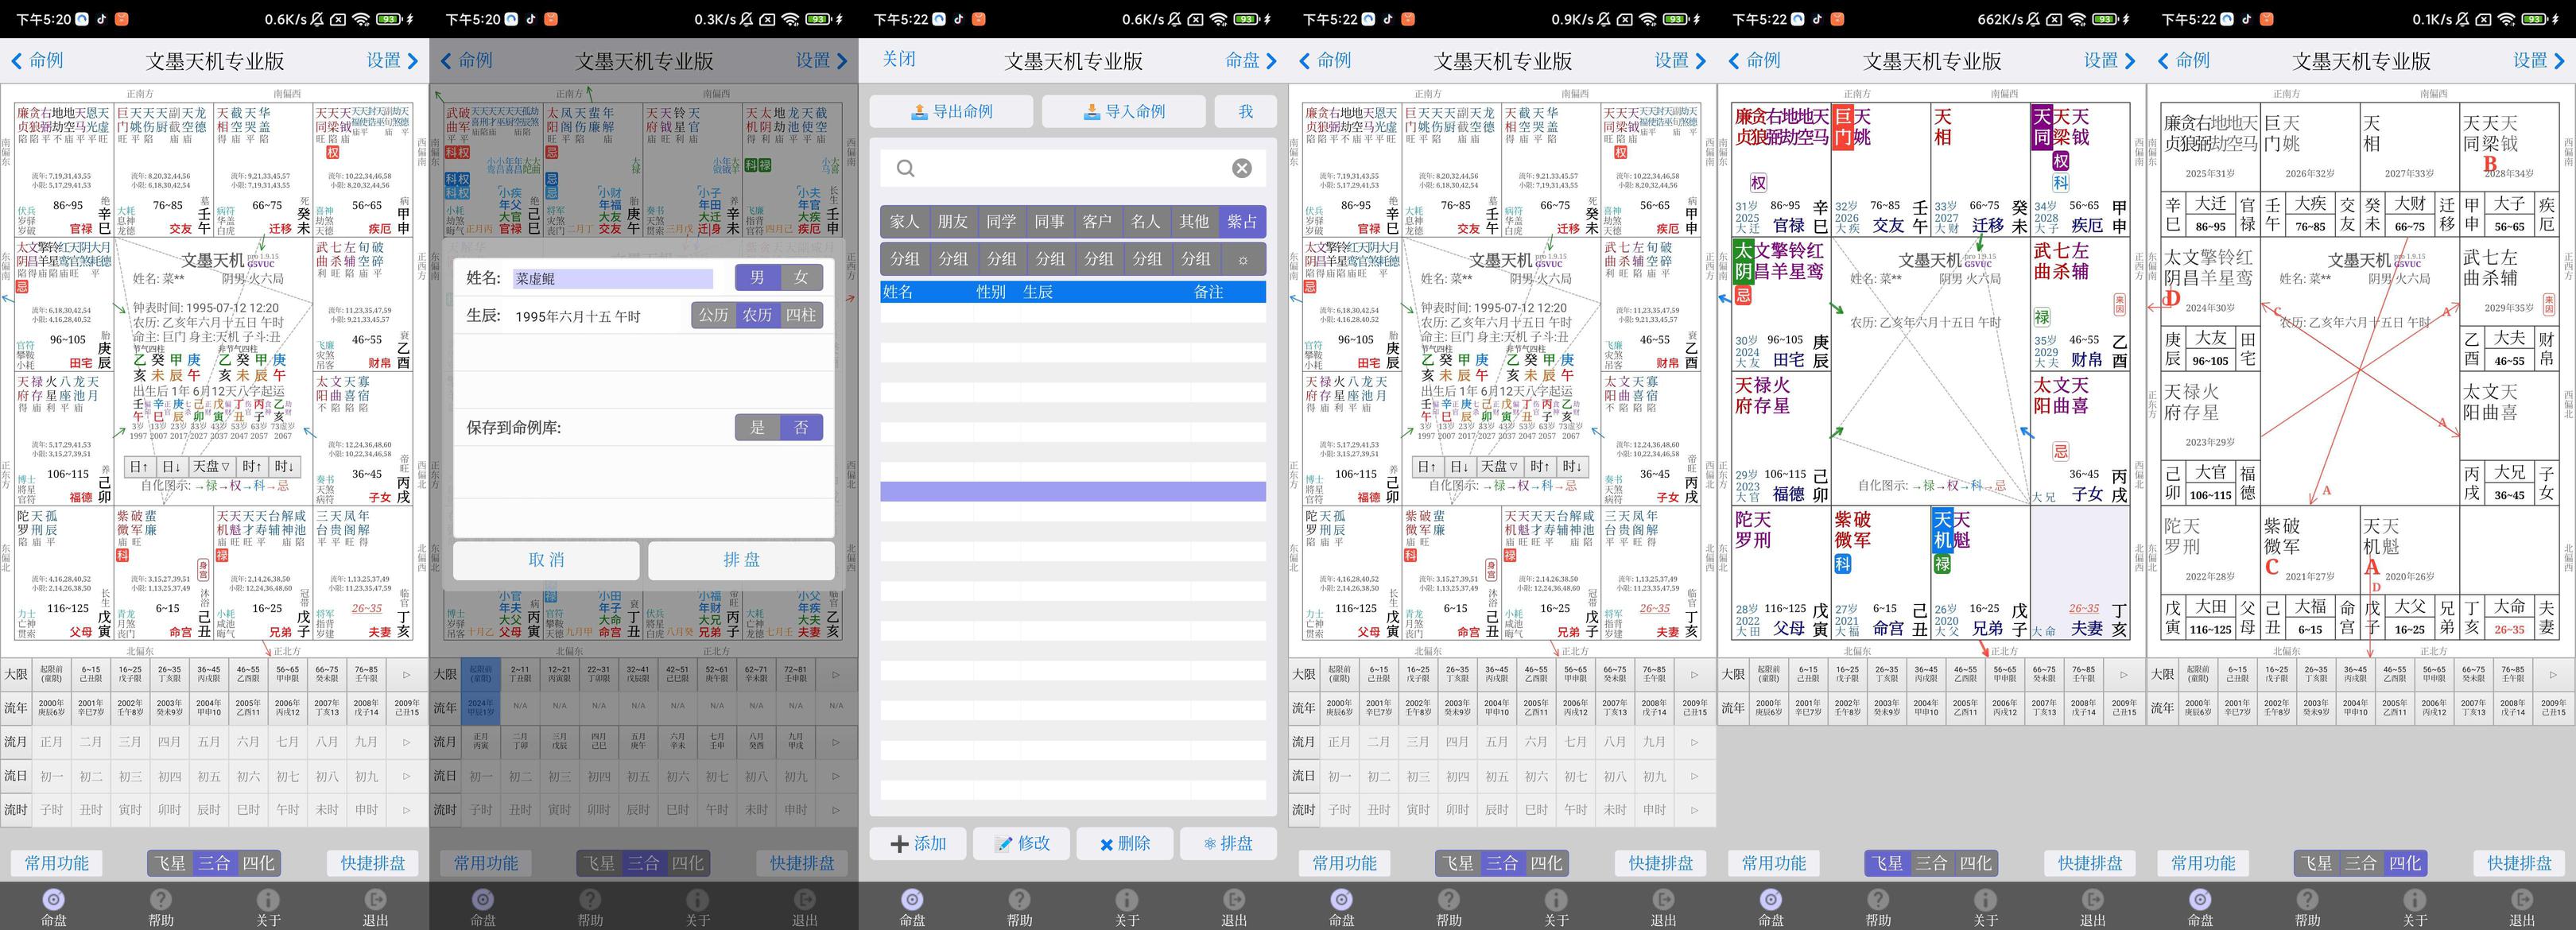
Task: Click 取消 in the input dialog
Action: (546, 560)
